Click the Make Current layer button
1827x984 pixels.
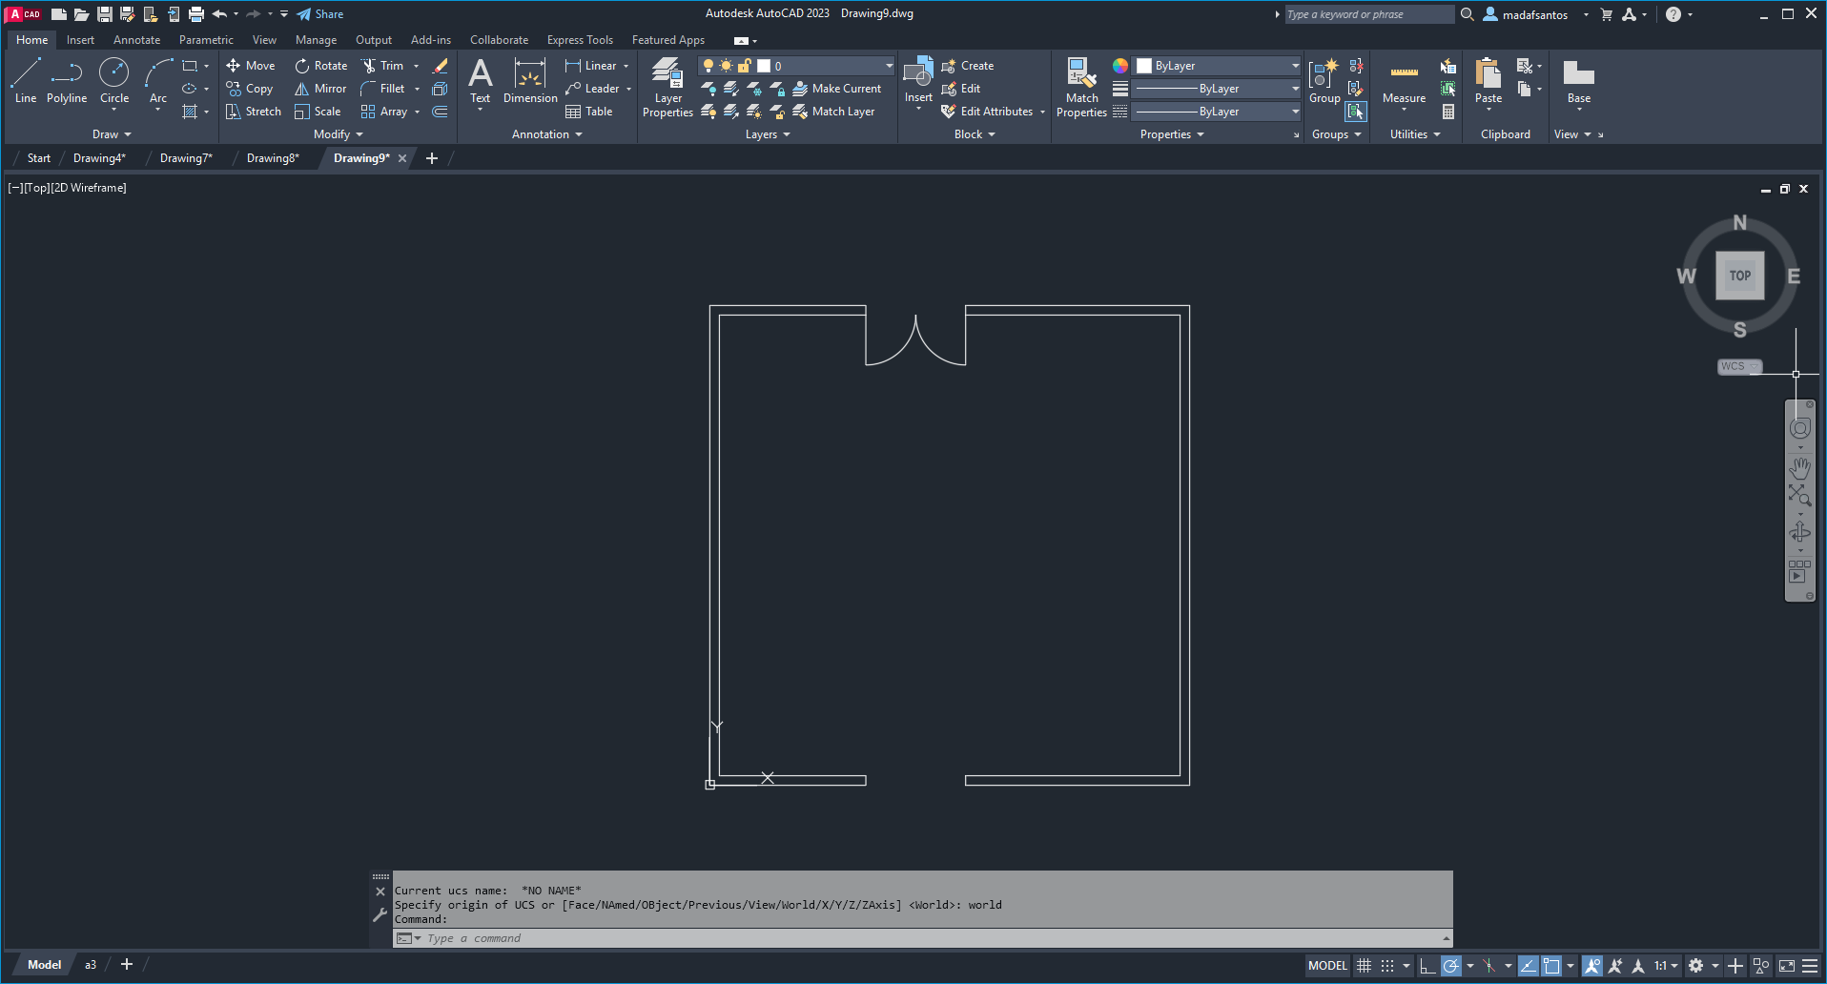pyautogui.click(x=836, y=89)
